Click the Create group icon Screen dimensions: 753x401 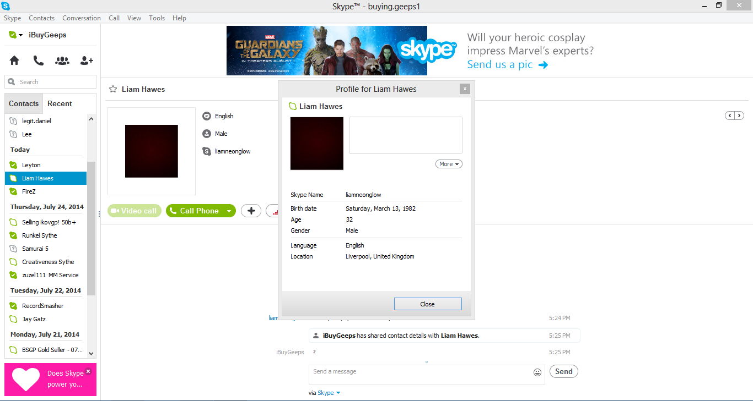point(62,61)
